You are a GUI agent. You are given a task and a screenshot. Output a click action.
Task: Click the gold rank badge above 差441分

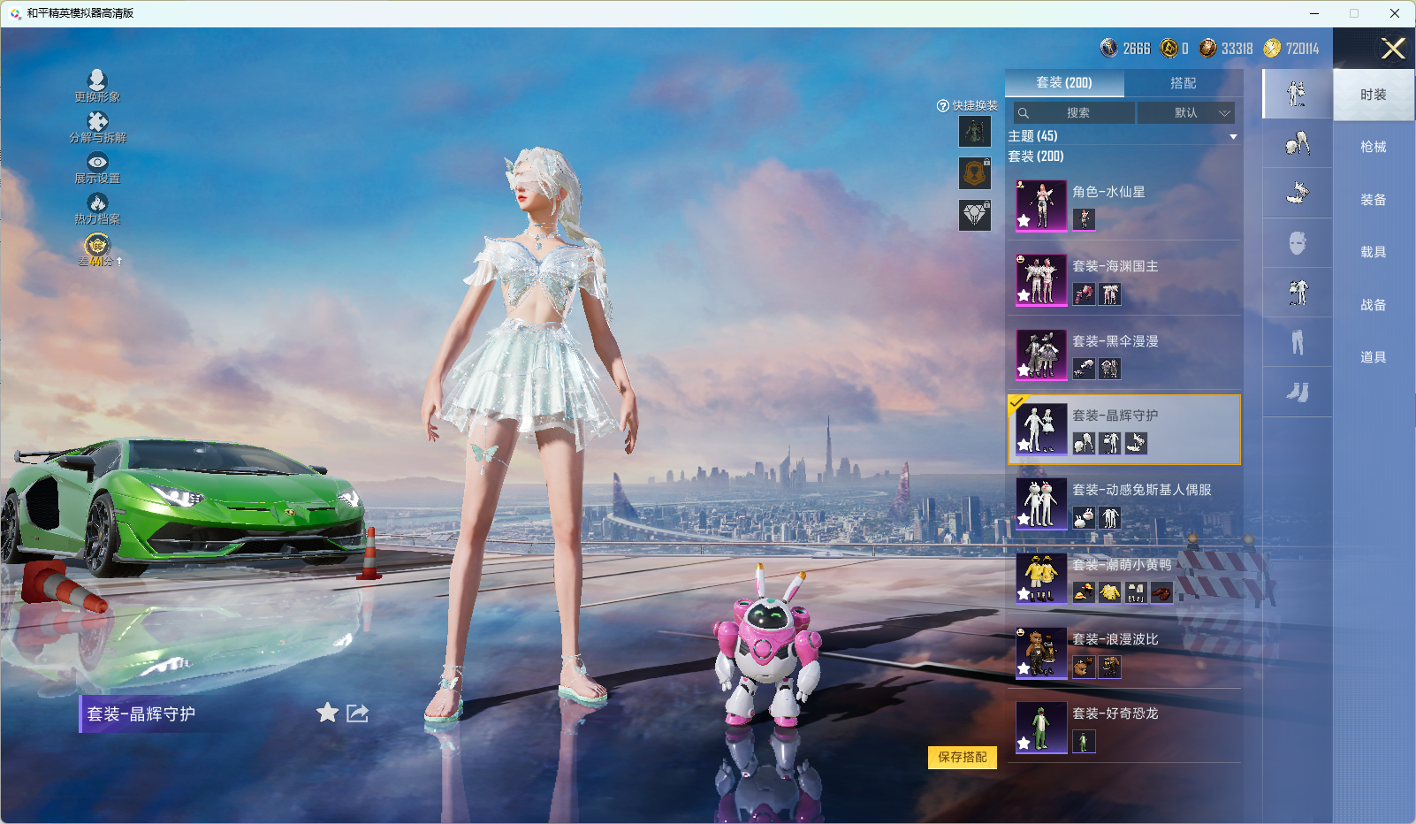[x=97, y=244]
